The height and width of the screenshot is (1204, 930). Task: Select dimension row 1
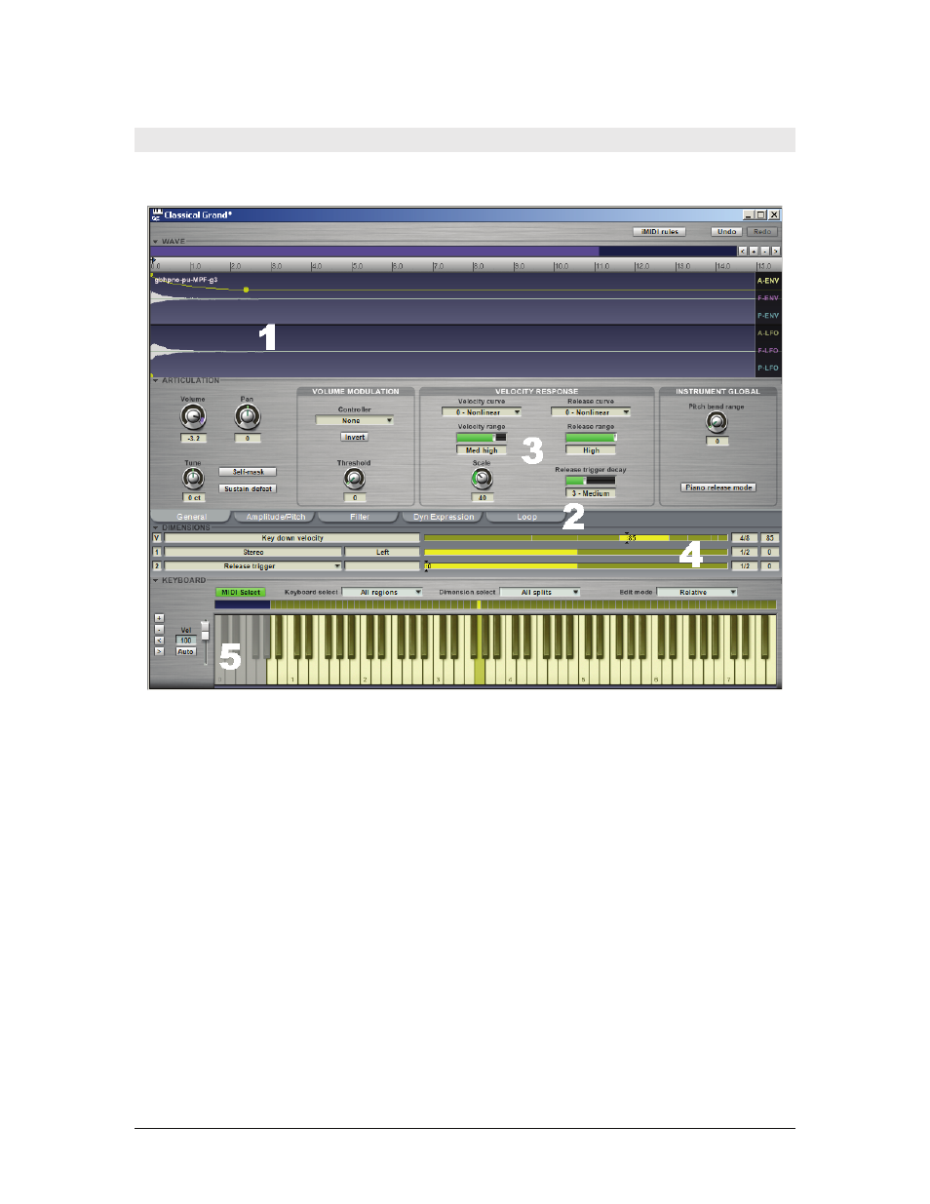[x=156, y=552]
